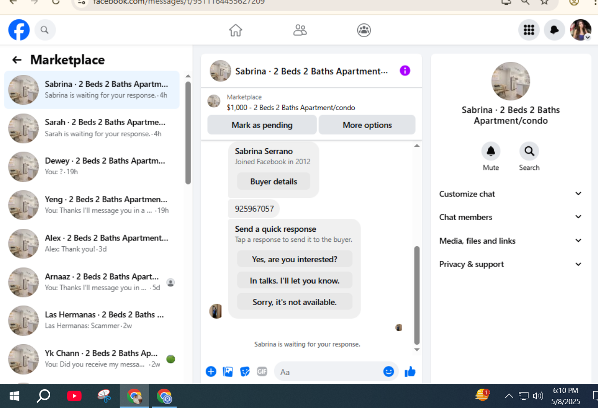Viewport: 598px width, 408px height.
Task: Send 'In talks. I'll let you know.' response
Action: point(294,281)
